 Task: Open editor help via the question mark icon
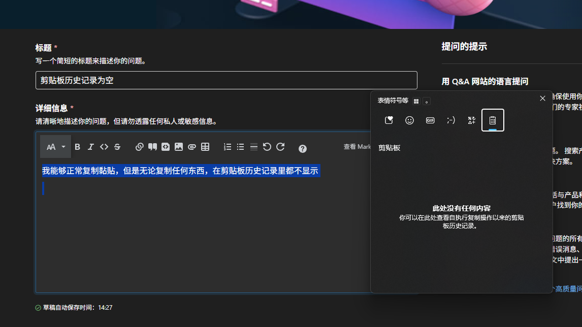click(x=302, y=148)
